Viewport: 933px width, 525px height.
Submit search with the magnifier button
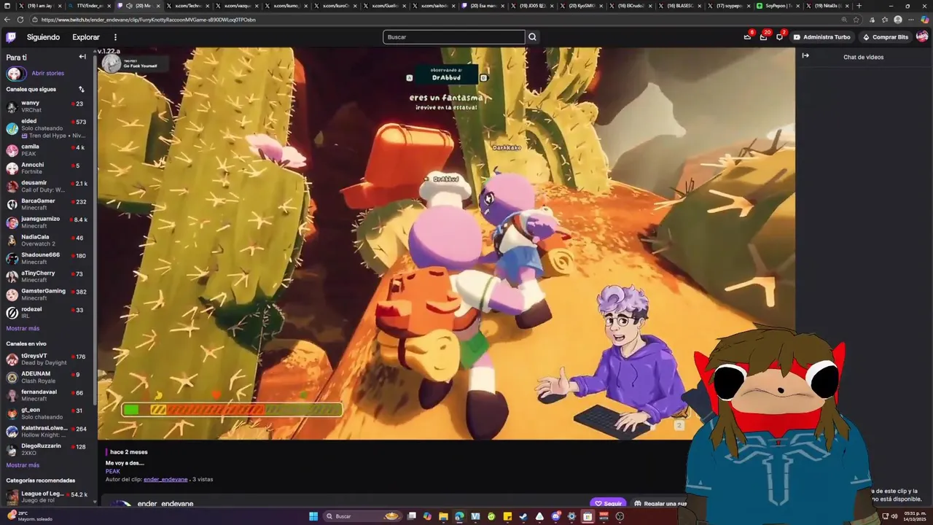(x=533, y=37)
